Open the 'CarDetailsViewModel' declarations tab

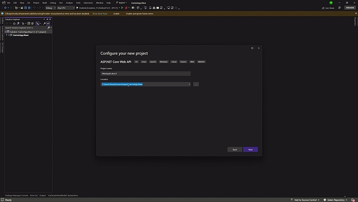(x=63, y=195)
